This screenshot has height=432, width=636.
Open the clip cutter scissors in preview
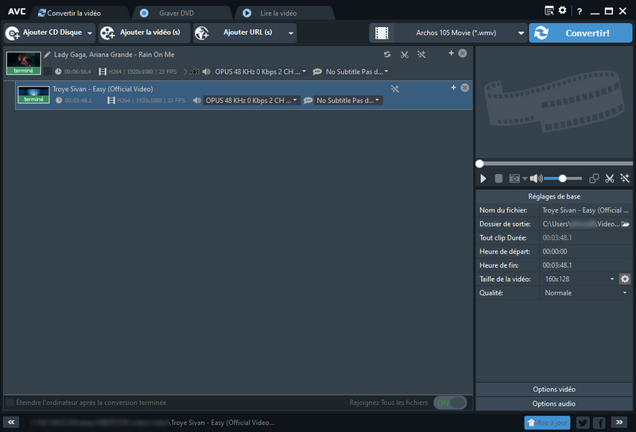click(x=610, y=179)
